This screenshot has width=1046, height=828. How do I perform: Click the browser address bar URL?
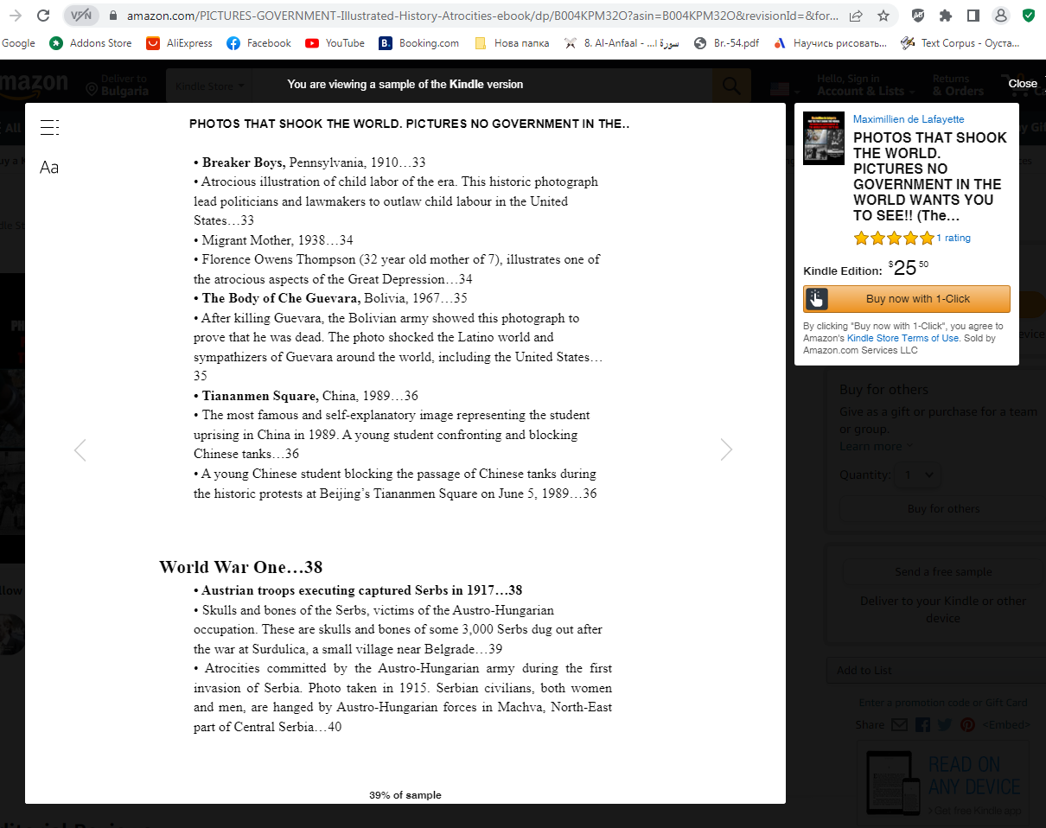click(x=480, y=16)
